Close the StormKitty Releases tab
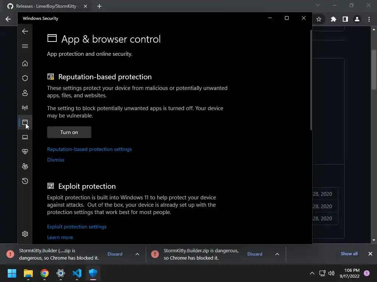The image size is (377, 282). coord(85,6)
